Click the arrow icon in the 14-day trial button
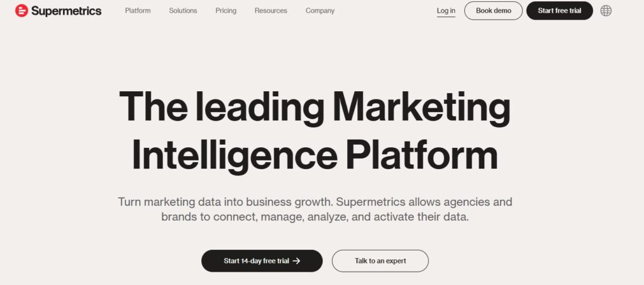The width and height of the screenshot is (644, 285). 296,261
